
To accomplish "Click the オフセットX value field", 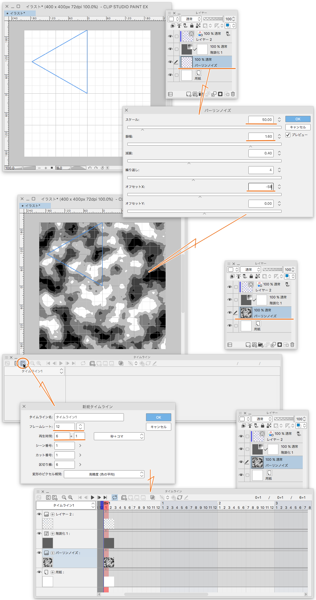I will [261, 187].
